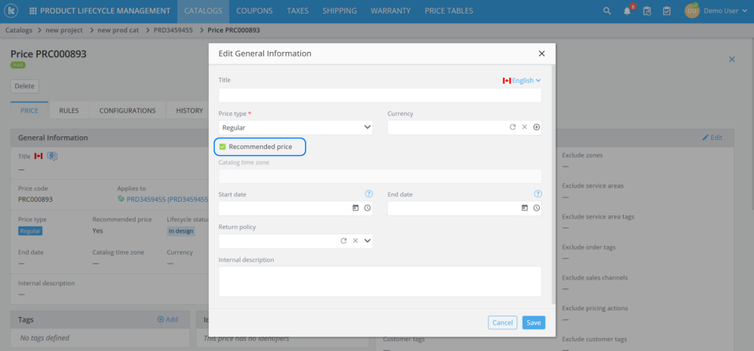Click the Start date help icon

[369, 194]
